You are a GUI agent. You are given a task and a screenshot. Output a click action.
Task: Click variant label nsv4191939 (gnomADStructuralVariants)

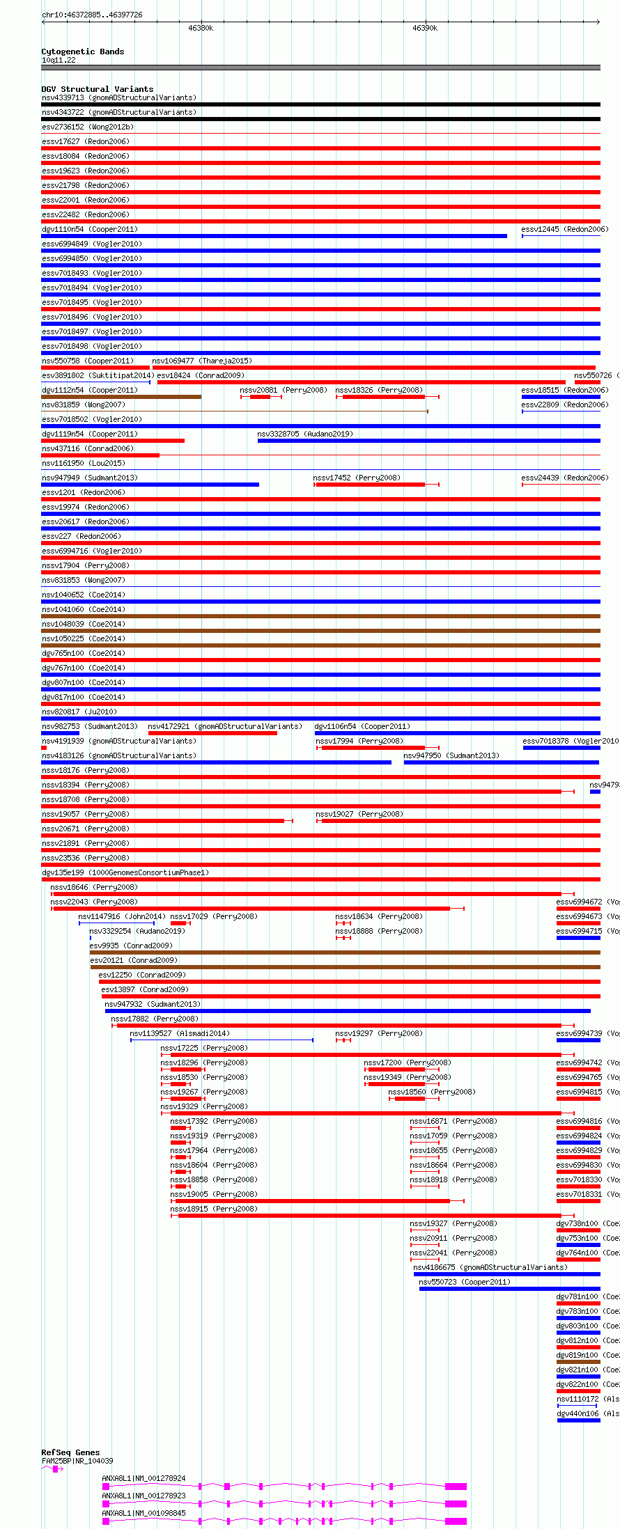(119, 741)
